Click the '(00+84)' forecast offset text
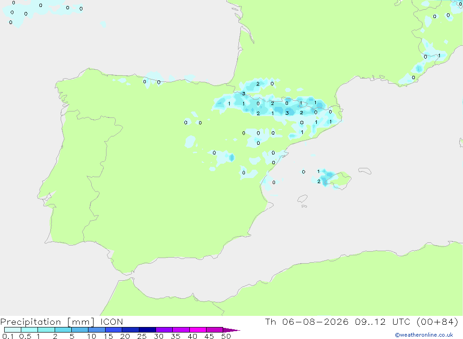 (438, 321)
